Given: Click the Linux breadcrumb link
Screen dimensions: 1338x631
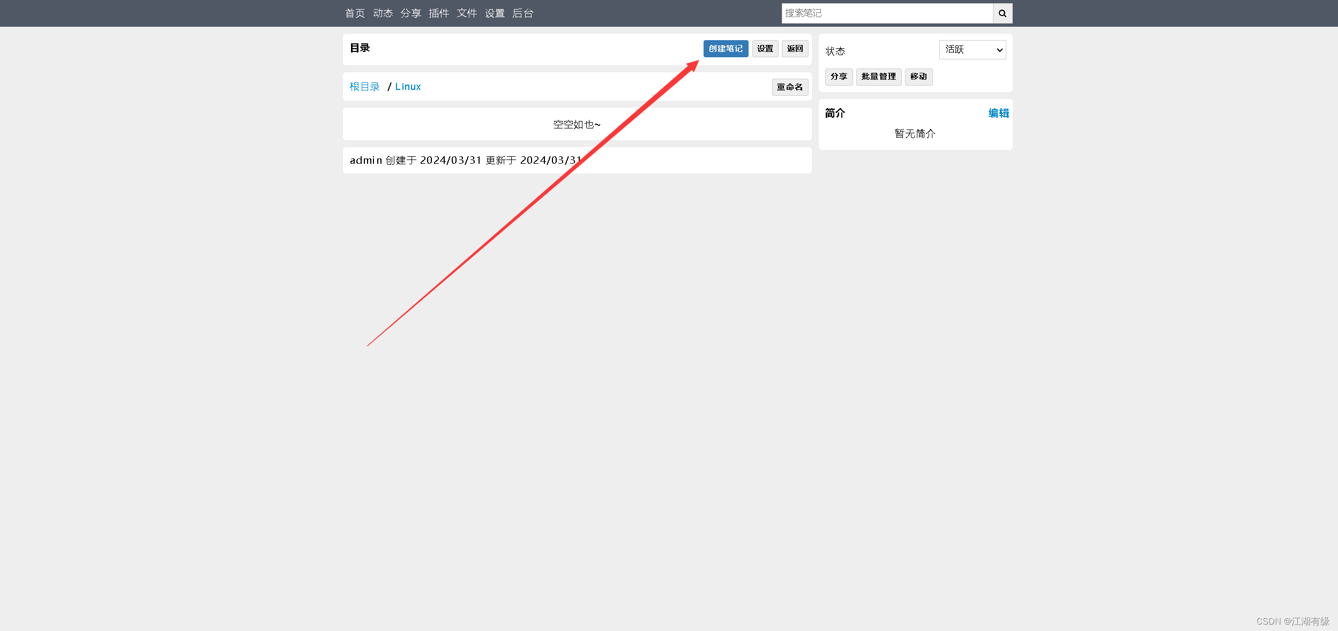Looking at the screenshot, I should 408,87.
